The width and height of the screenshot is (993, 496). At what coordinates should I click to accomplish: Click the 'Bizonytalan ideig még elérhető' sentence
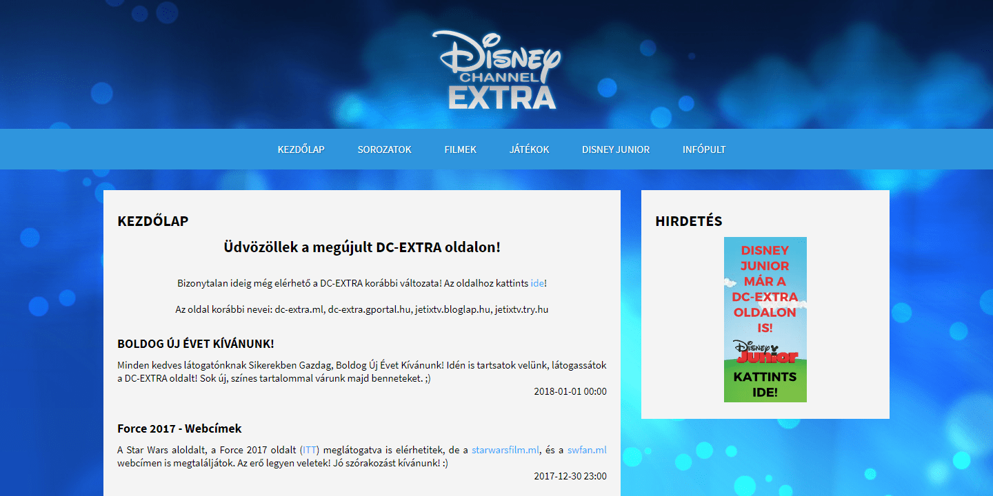[x=362, y=283]
